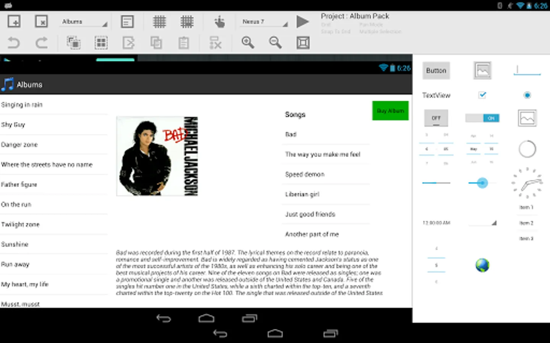The image size is (550, 343).
Task: Select the song 'The way you make me feel'
Action: click(x=326, y=154)
